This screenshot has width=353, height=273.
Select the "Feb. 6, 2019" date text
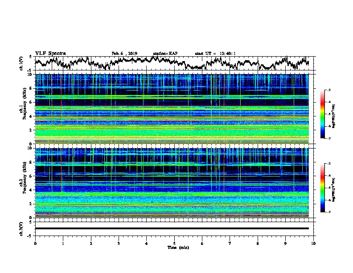(x=124, y=54)
